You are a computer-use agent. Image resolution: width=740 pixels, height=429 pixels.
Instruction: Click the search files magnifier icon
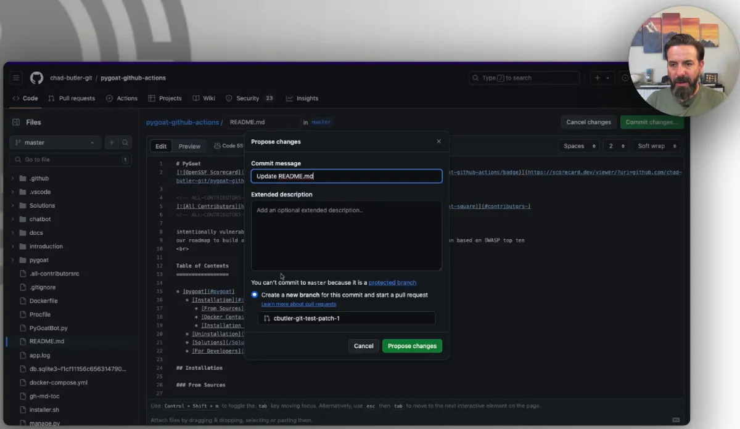point(125,142)
